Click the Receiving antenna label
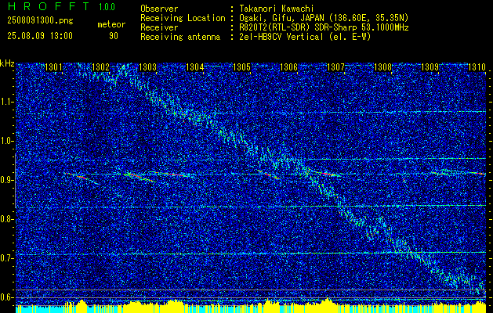This screenshot has height=313, width=493. (180, 37)
